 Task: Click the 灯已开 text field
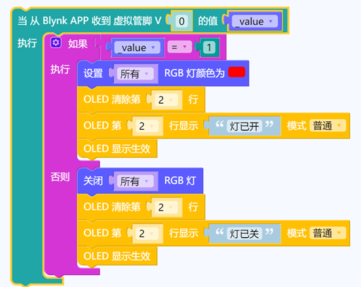(244, 126)
